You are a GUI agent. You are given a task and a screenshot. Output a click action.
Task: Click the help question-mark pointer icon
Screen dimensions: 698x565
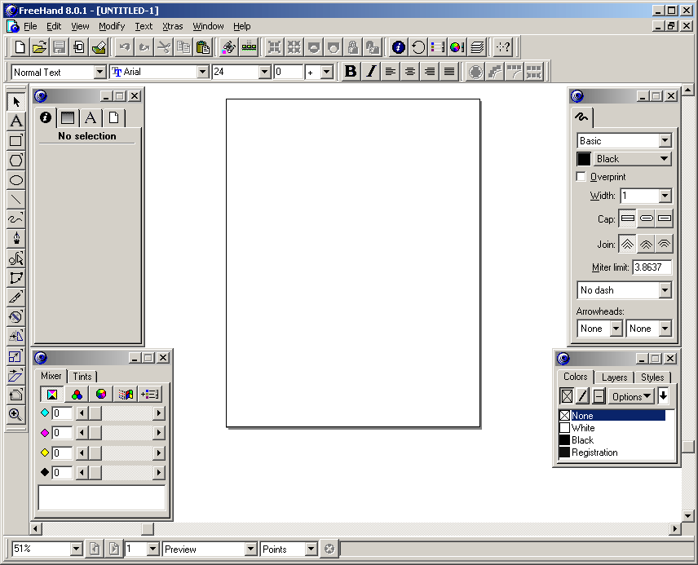click(503, 46)
